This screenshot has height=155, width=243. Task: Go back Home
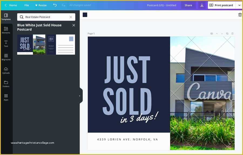[x=11, y=5]
